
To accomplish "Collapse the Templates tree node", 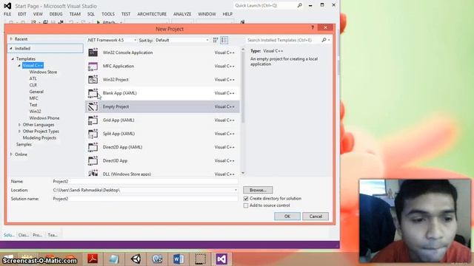I will [x=13, y=59].
